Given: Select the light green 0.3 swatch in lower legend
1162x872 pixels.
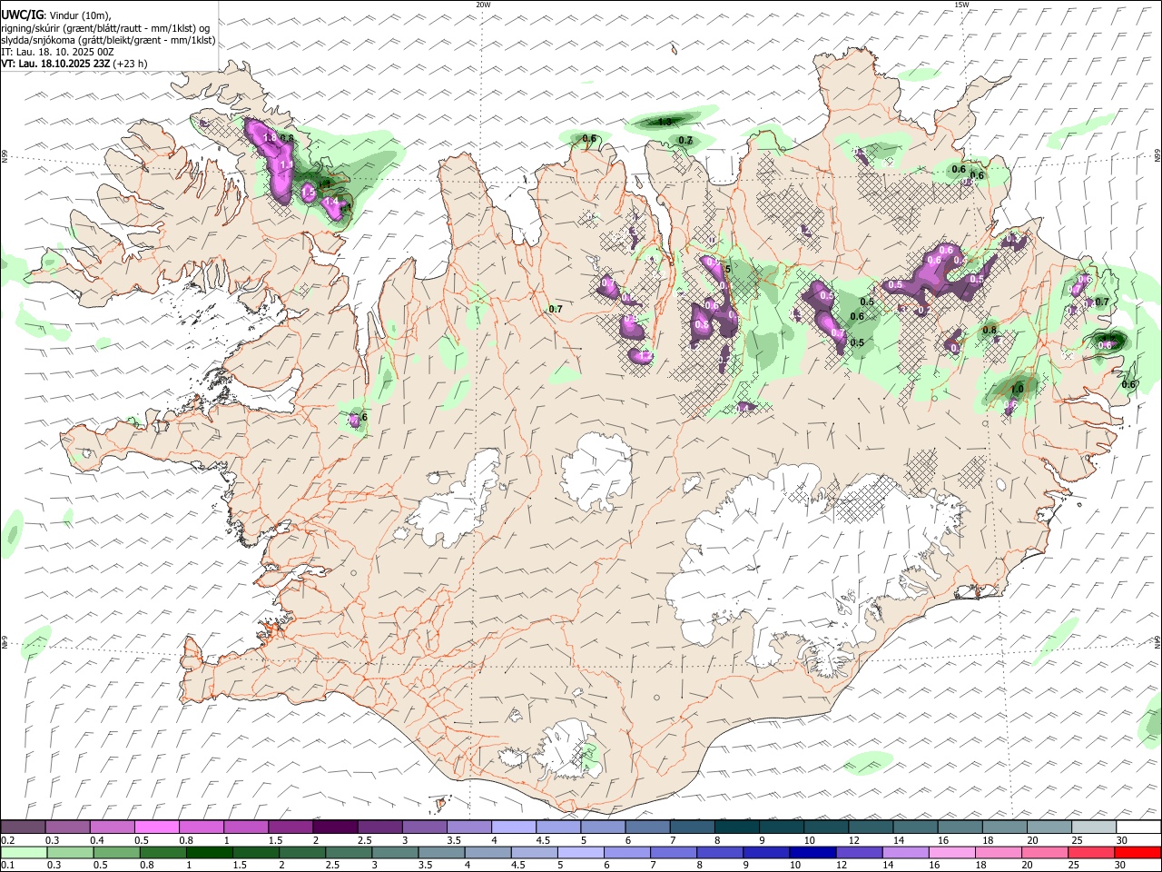Looking at the screenshot, I should pos(70,853).
